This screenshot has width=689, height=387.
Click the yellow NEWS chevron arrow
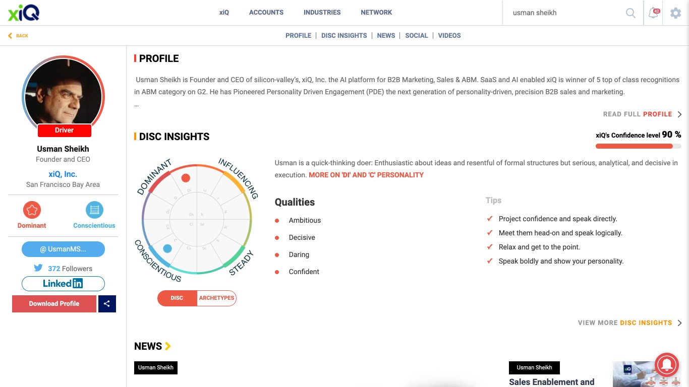pos(168,346)
